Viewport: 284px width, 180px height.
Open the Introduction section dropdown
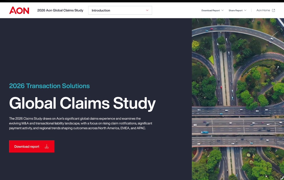[x=120, y=10]
